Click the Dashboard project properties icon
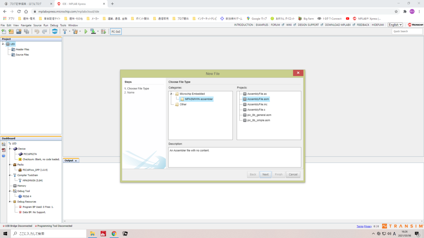The image size is (424, 238). click(4, 144)
